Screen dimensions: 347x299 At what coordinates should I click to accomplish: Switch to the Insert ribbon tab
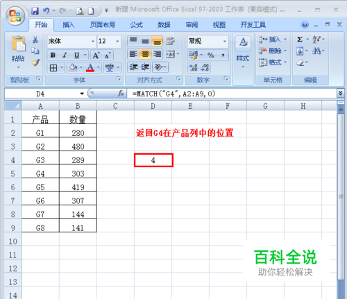(69, 24)
